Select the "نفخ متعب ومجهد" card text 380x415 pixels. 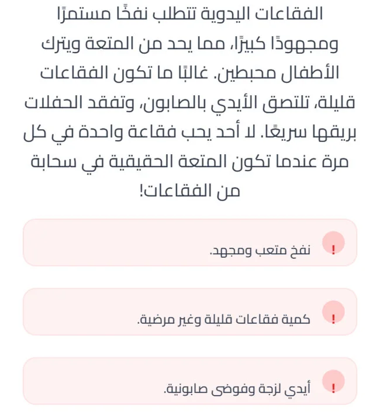[260, 251]
